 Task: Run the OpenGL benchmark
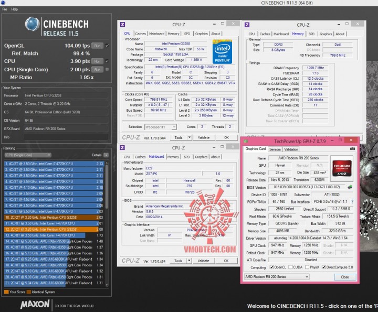click(98, 46)
